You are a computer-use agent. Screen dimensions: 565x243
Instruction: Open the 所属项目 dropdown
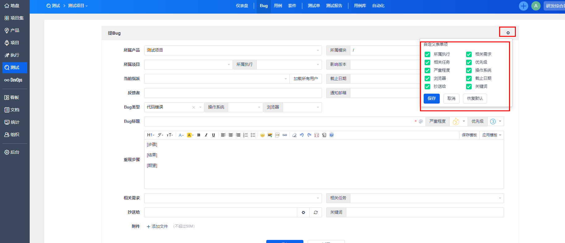188,65
